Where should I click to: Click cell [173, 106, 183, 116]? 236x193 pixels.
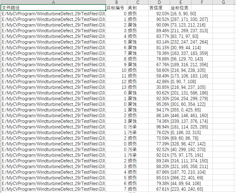[x=181, y=76]
